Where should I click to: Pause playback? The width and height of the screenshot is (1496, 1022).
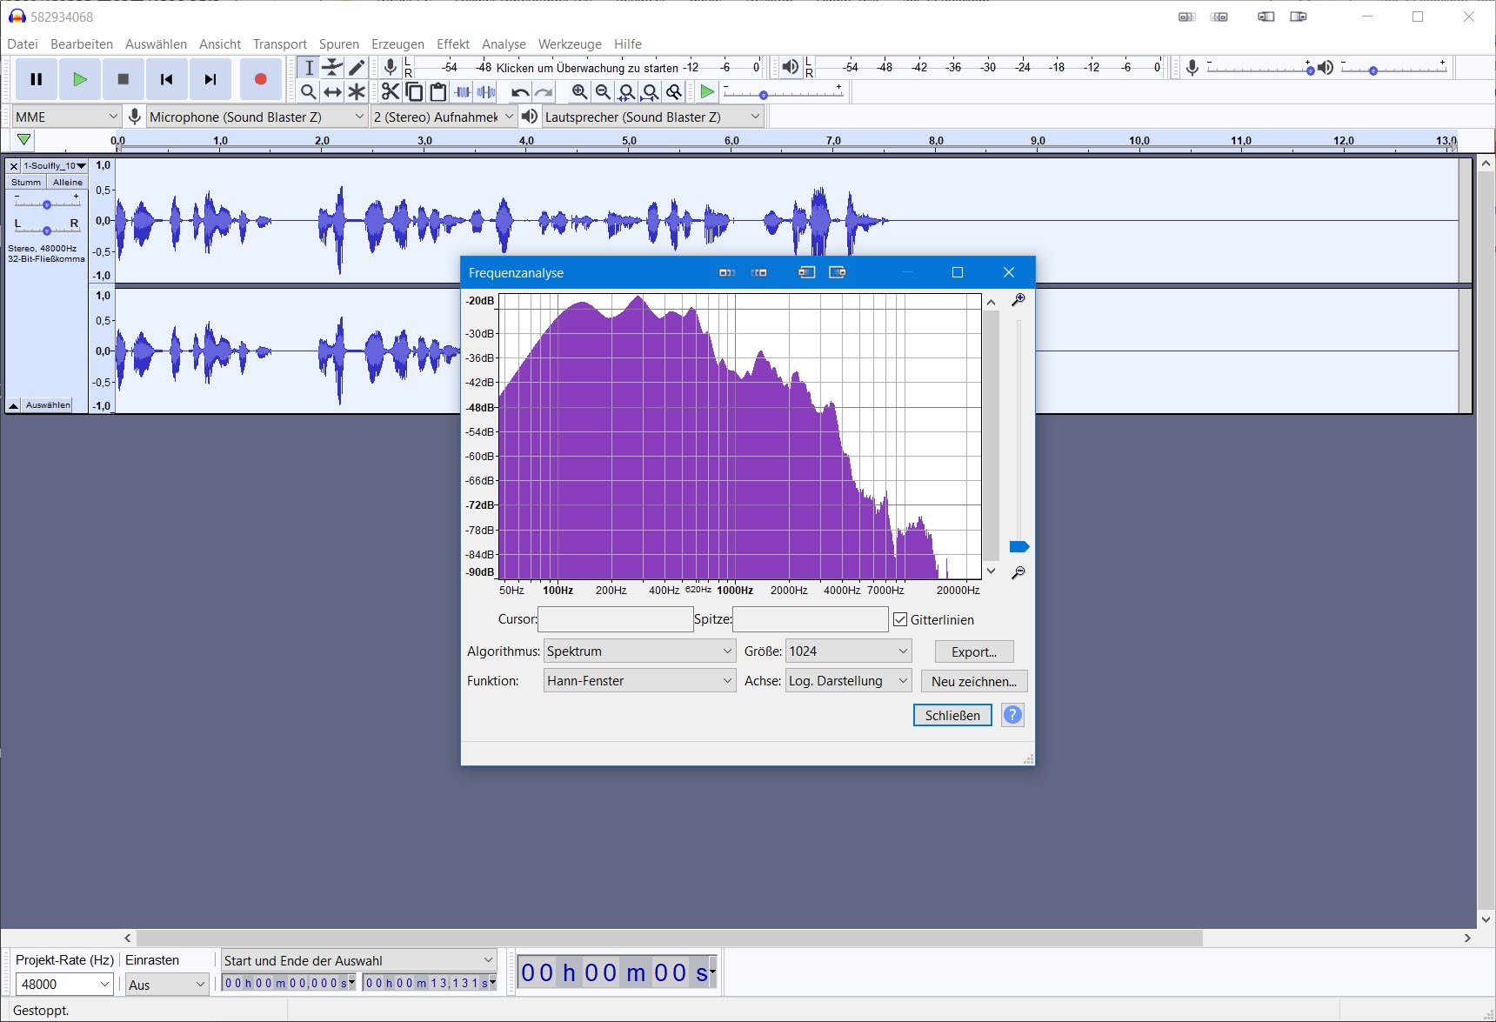(x=37, y=79)
